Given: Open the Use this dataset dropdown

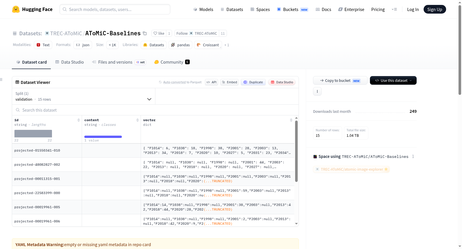Looking at the screenshot, I should [x=393, y=80].
